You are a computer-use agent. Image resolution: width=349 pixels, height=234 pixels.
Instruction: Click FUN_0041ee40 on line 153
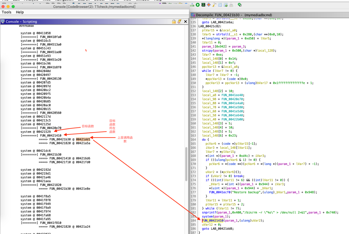pyautogui.click(x=233, y=95)
